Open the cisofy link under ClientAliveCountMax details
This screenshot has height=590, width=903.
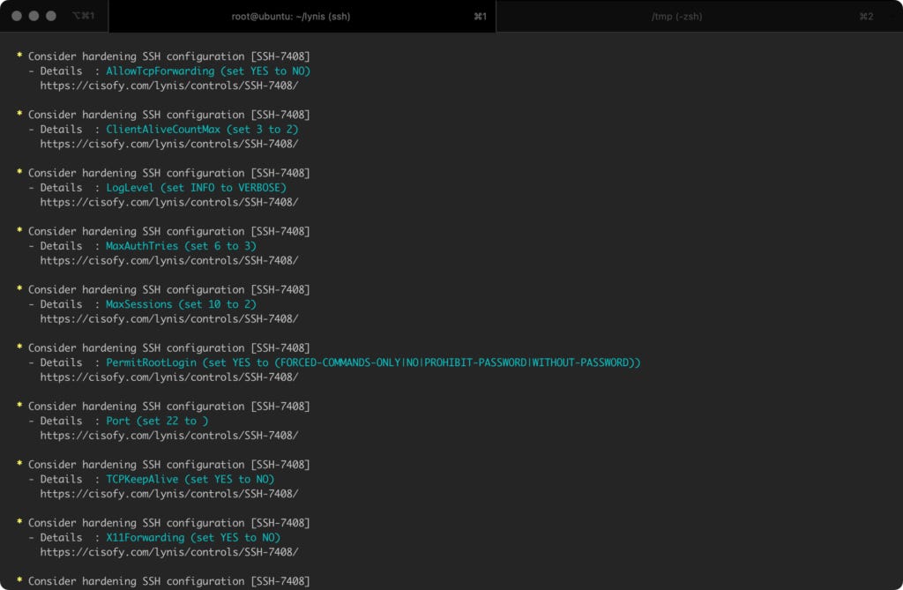coord(169,144)
